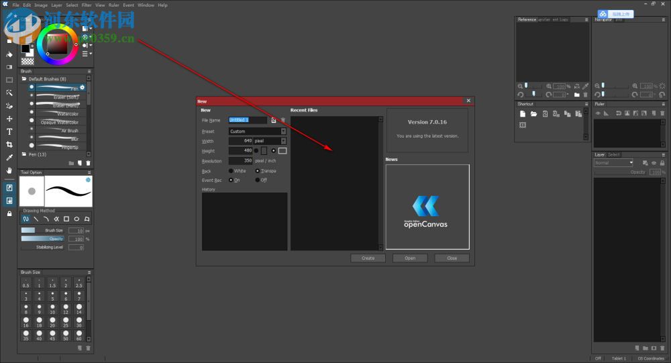Viewport: 671px width, 363px height.
Task: Click eyedropper icon in Reference panel
Action: 585,86
